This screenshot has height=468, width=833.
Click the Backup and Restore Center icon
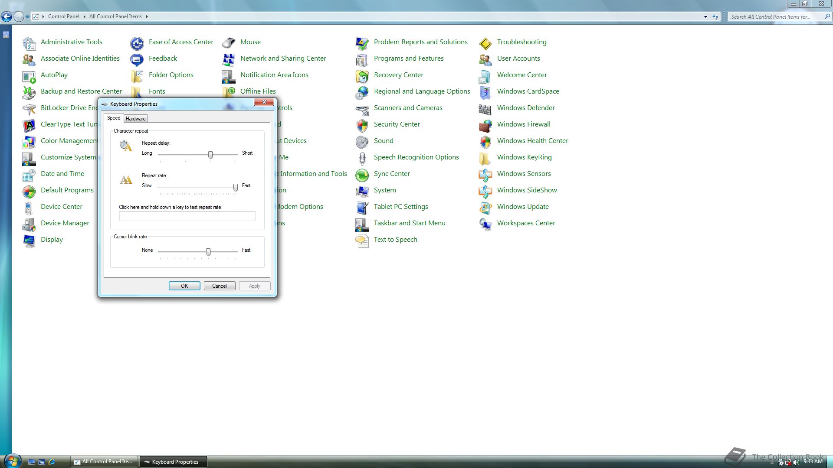(x=29, y=92)
